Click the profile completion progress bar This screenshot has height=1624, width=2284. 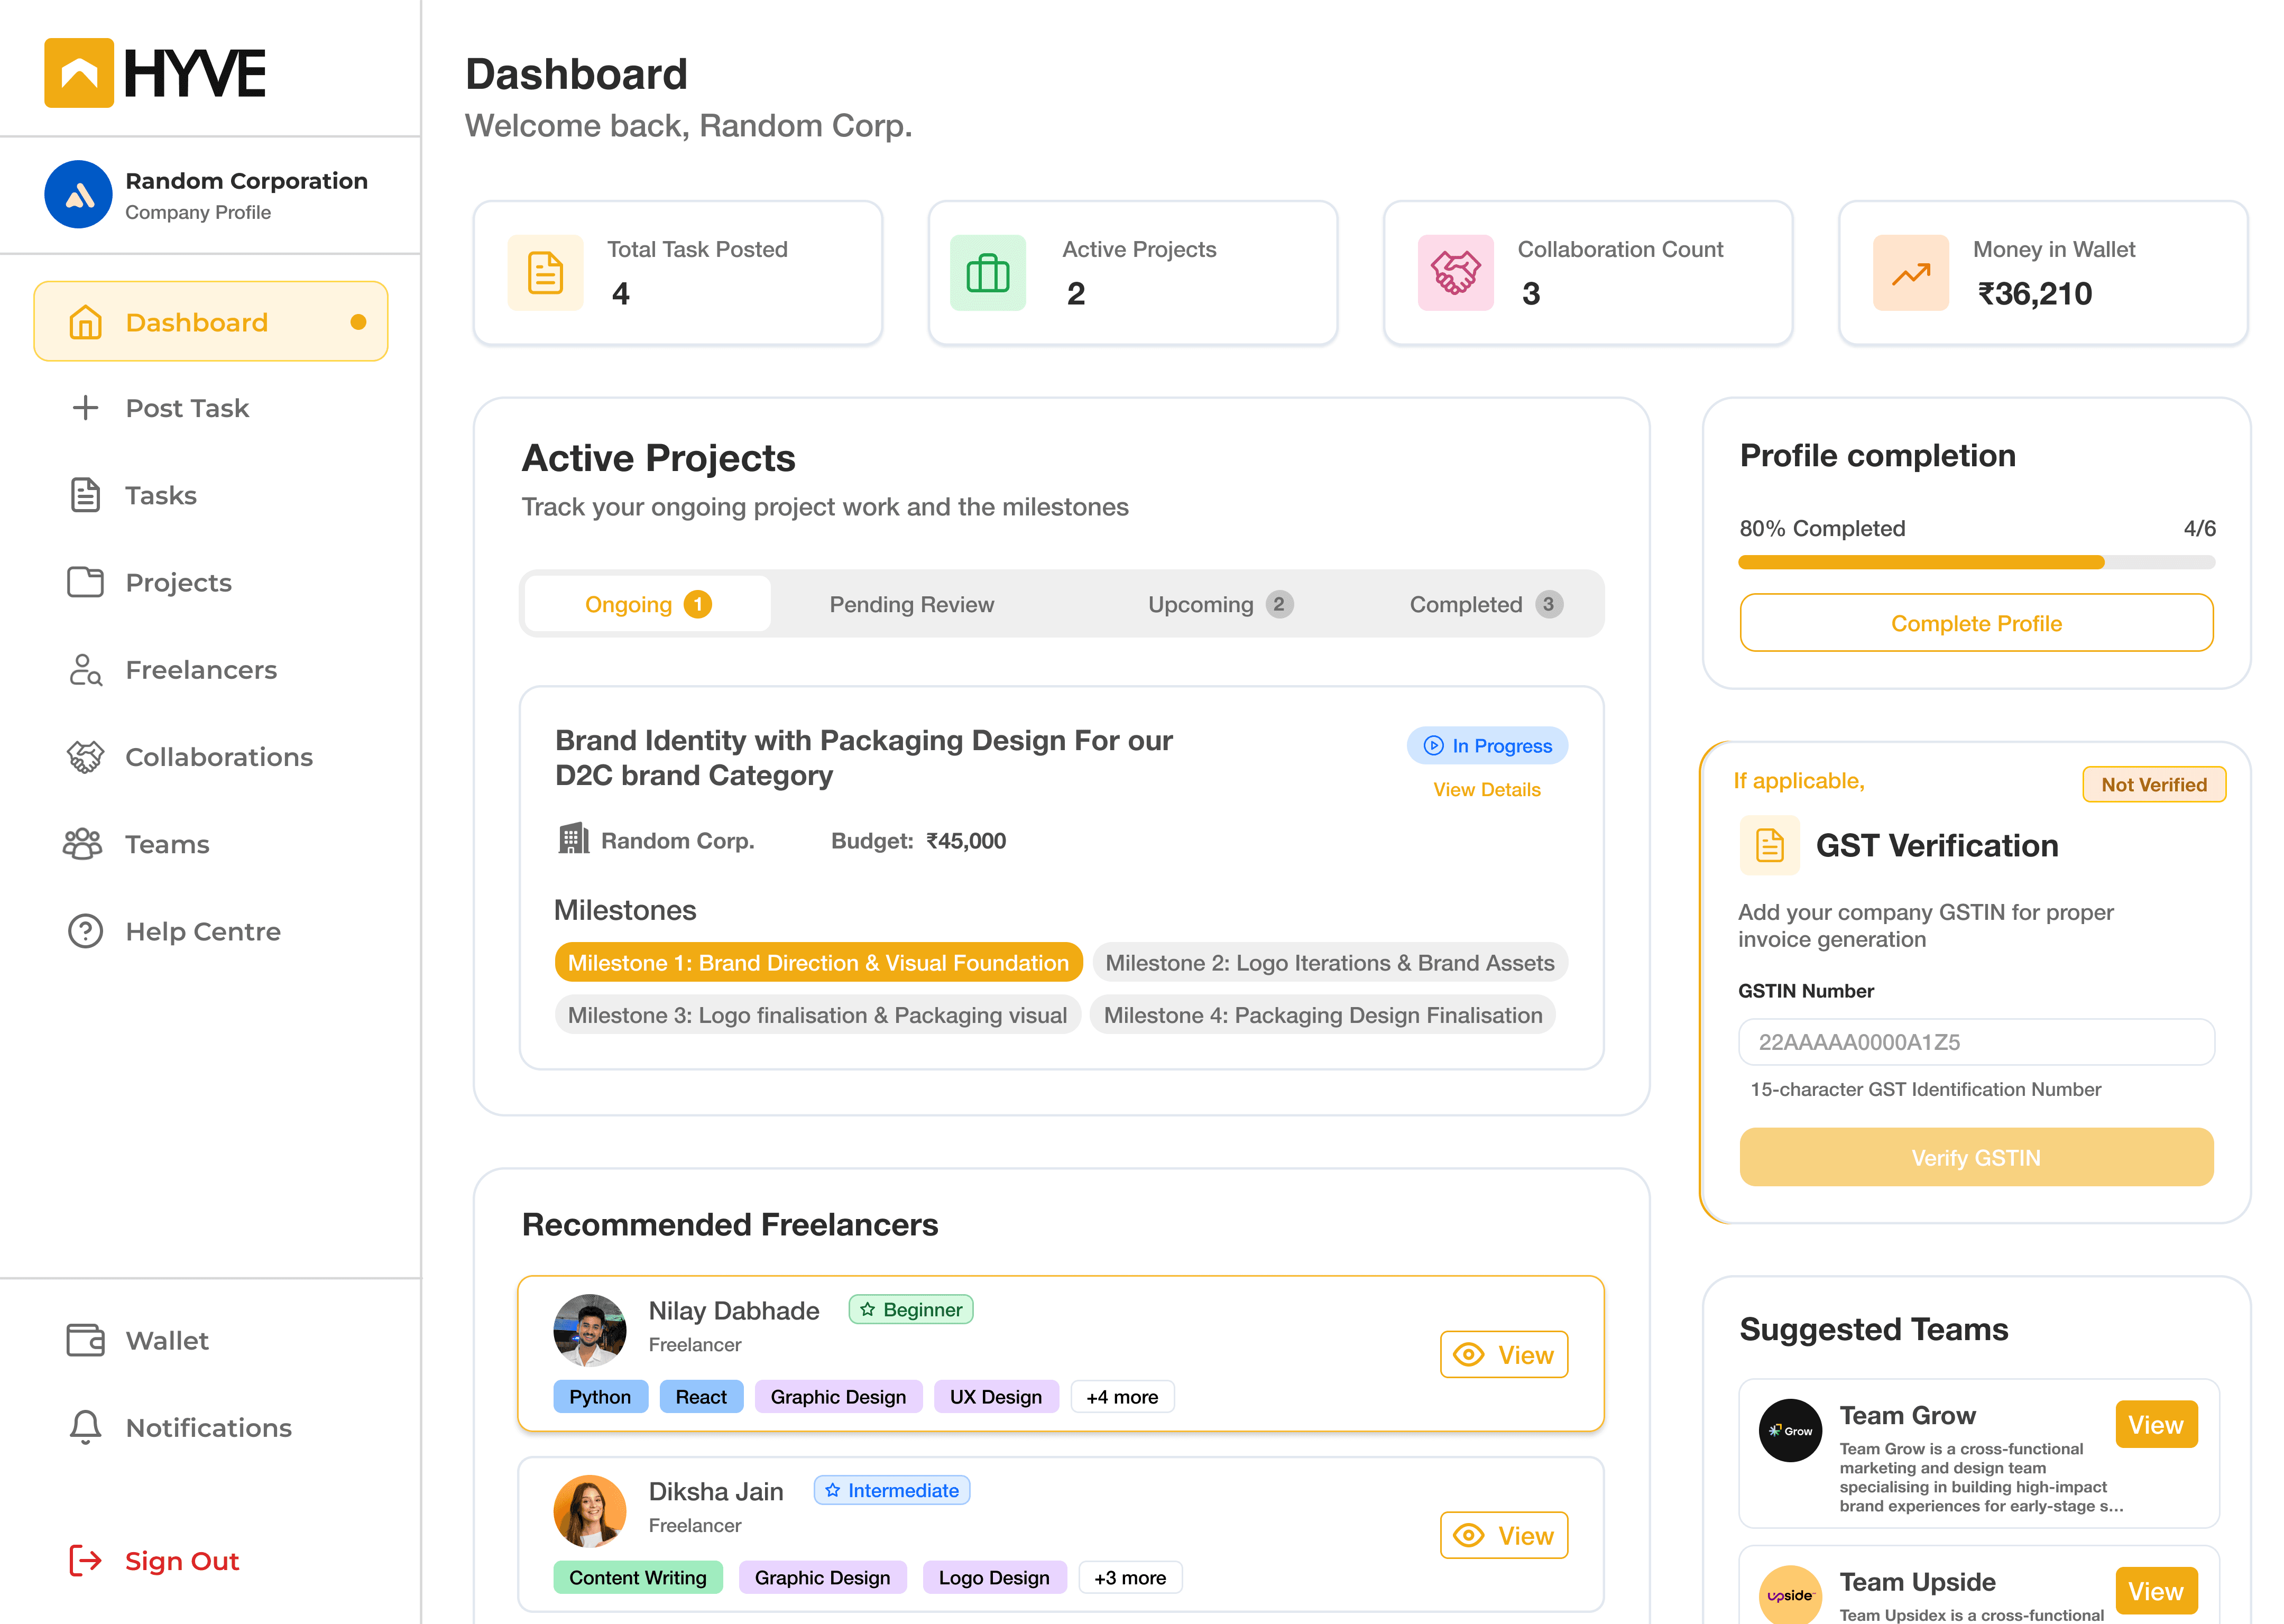point(1975,562)
